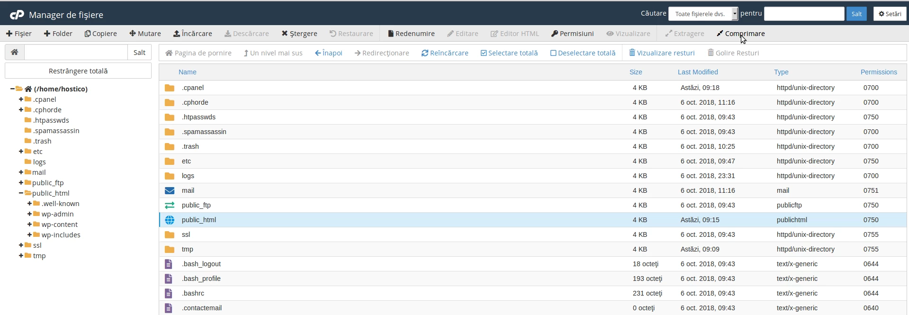Viewport: 909px width, 315px height.
Task: Click Ștergere delete tool in toolbar
Action: 299,34
